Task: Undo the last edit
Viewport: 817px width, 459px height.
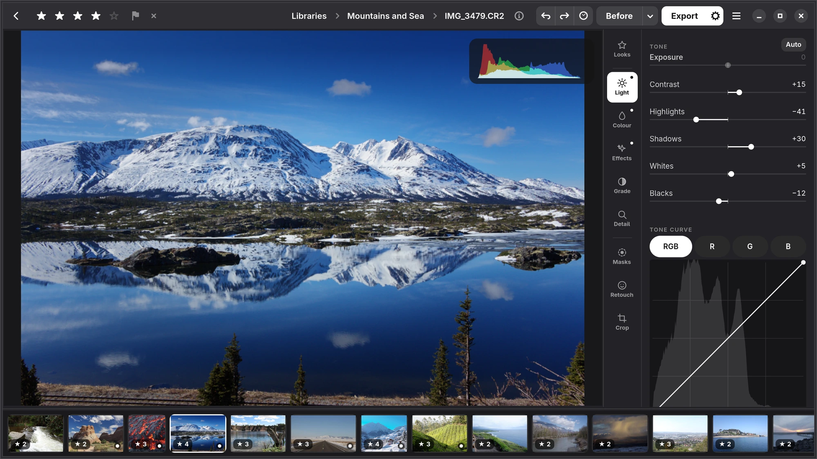Action: [546, 16]
